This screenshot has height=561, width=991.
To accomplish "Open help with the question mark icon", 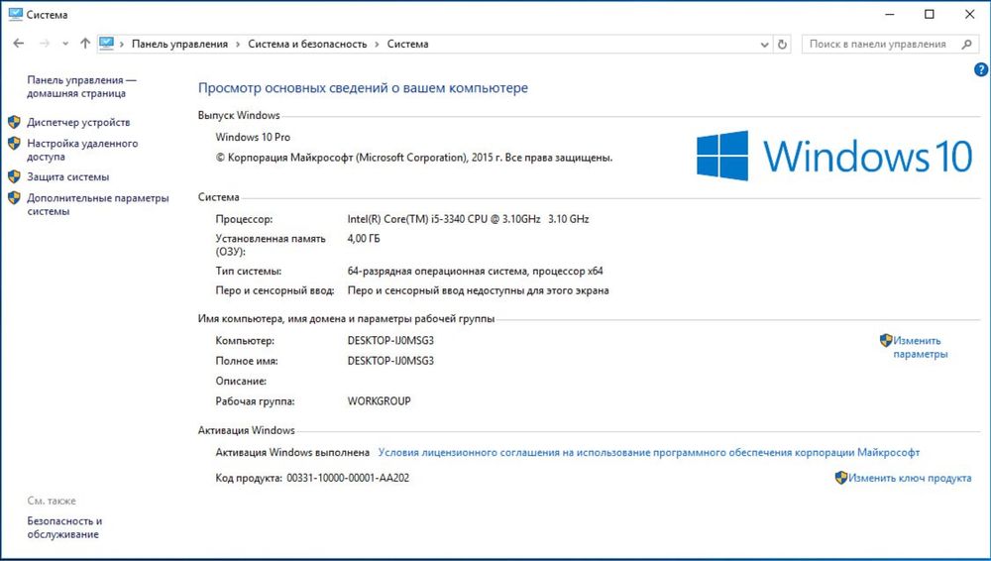I will [x=981, y=69].
